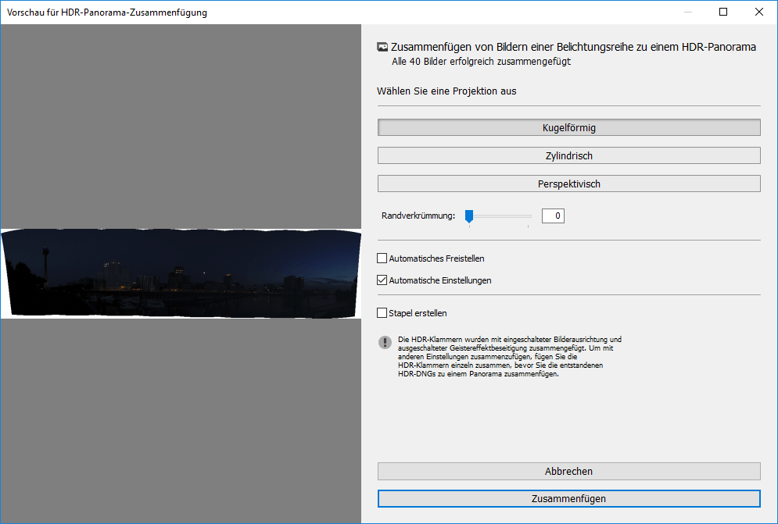The image size is (778, 524).
Task: Enable Stapel erstellen checkbox
Action: click(382, 313)
